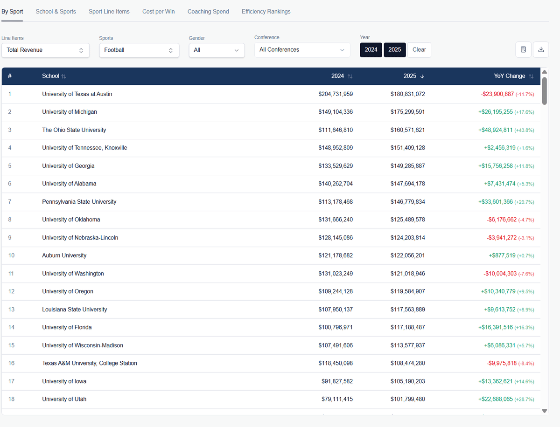560x427 pixels.
Task: Click the download icon button
Action: (541, 50)
